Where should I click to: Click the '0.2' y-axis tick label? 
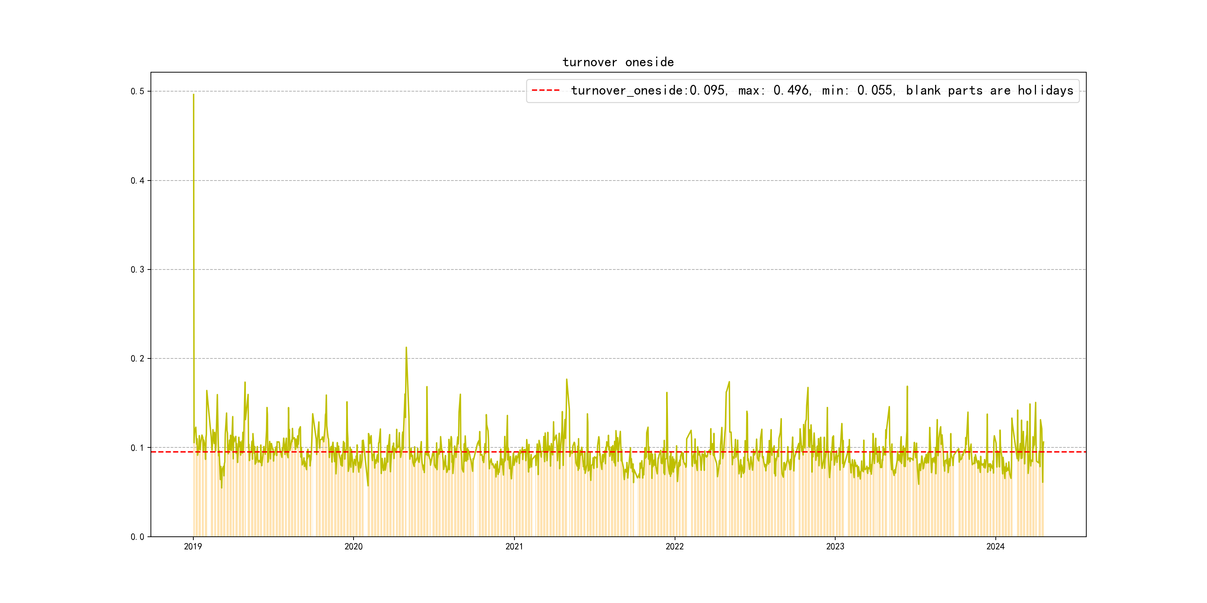coord(137,358)
